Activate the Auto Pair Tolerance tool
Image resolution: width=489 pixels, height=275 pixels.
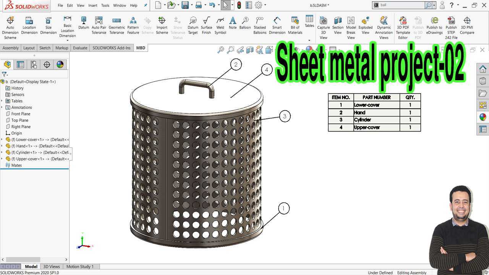tap(99, 25)
